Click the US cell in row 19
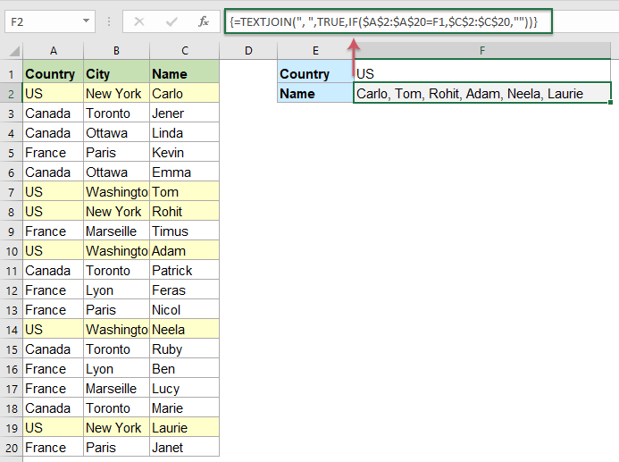619x462 pixels. pyautogui.click(x=54, y=428)
